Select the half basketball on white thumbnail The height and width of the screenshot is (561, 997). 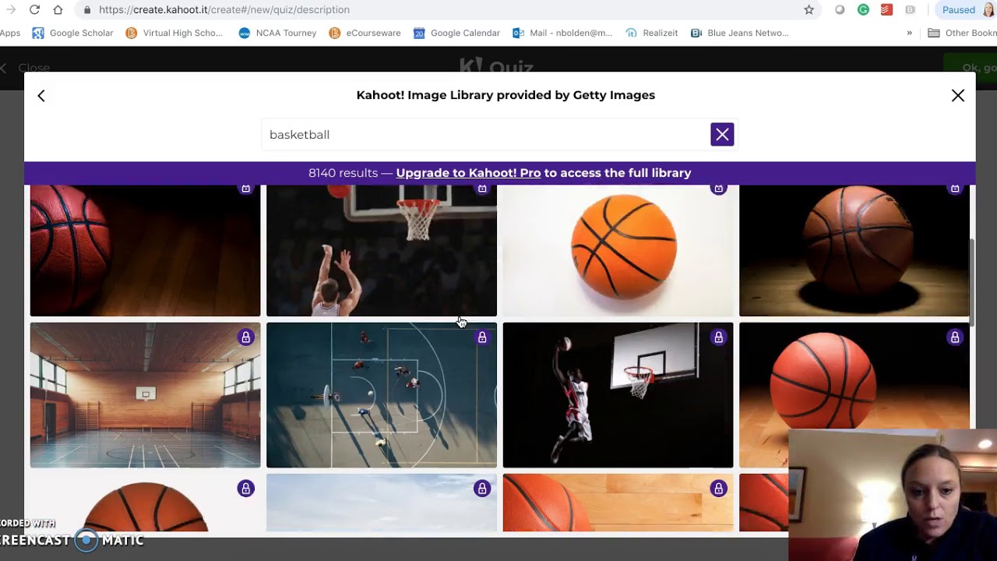tap(145, 503)
